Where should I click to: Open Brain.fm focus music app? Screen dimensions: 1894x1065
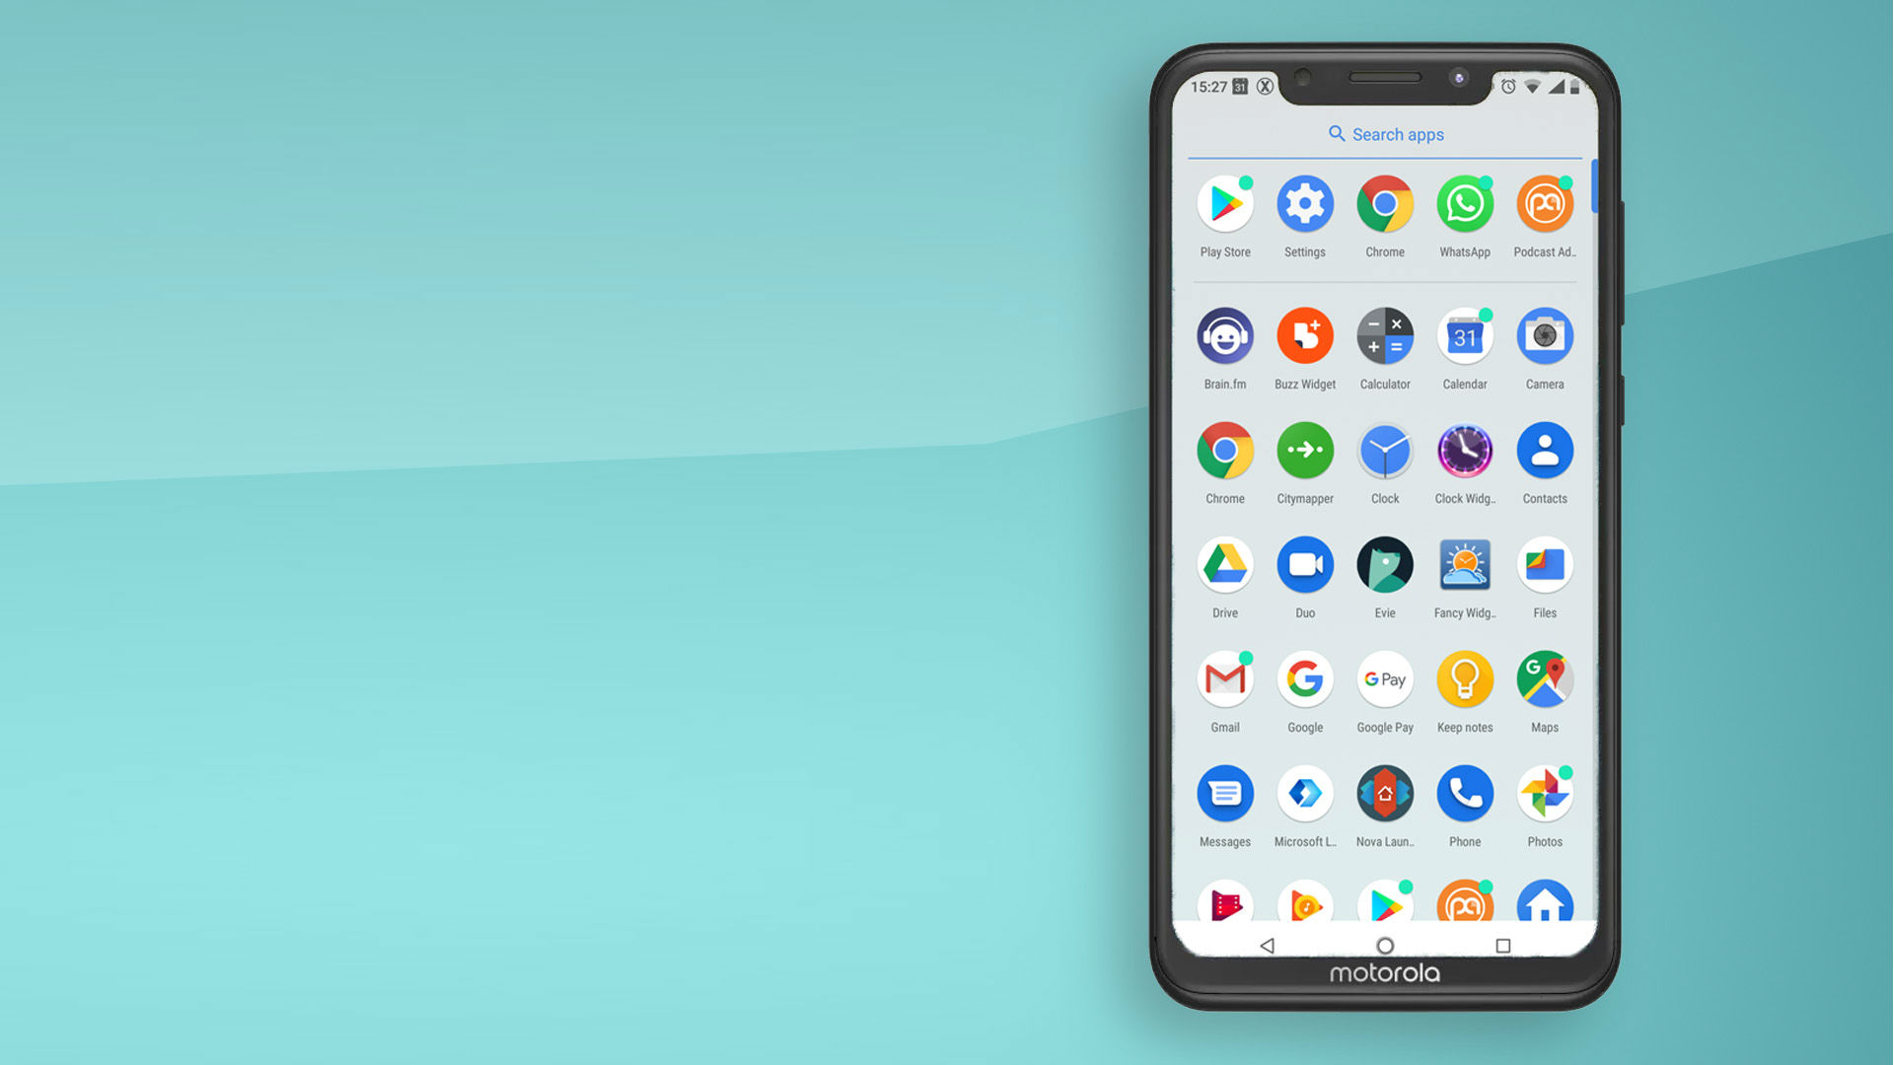click(1225, 335)
